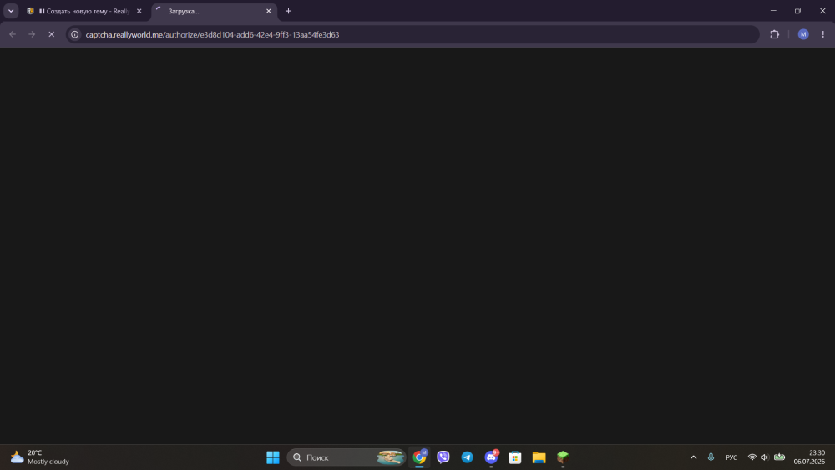Open Discord from the taskbar
The height and width of the screenshot is (470, 835).
tap(491, 457)
